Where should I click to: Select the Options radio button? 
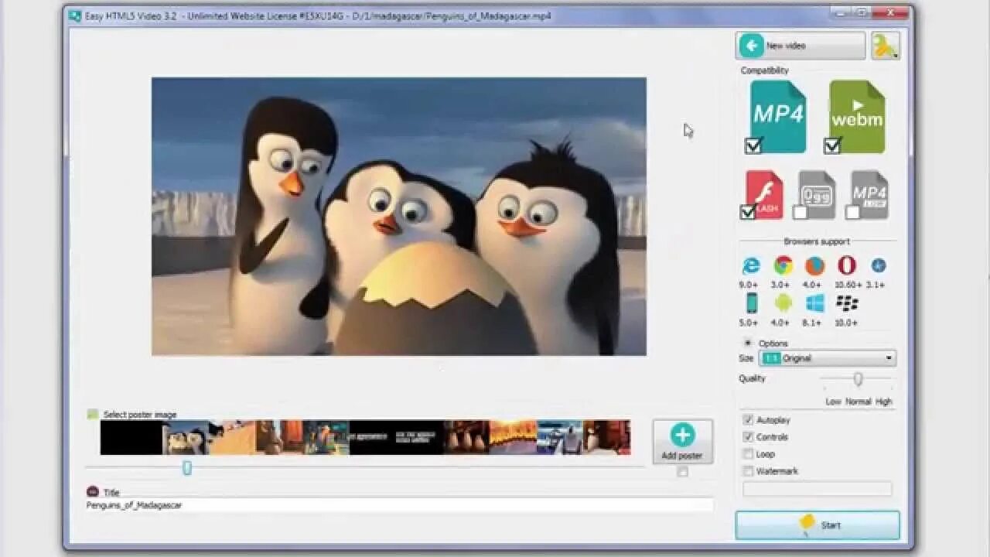(x=748, y=343)
